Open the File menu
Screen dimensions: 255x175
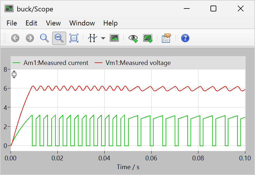pyautogui.click(x=12, y=23)
